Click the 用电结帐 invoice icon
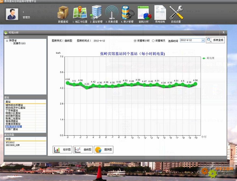The image size is (237, 181). [160, 13]
